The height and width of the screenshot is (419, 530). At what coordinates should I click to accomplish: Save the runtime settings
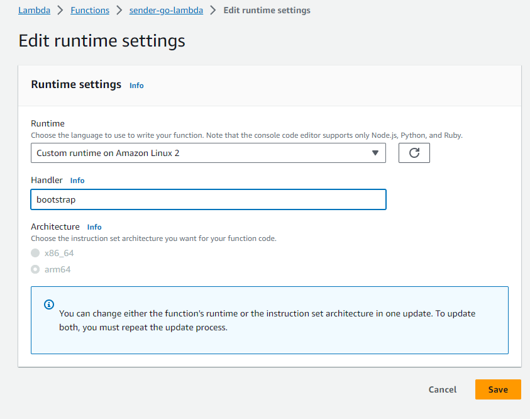pos(498,389)
